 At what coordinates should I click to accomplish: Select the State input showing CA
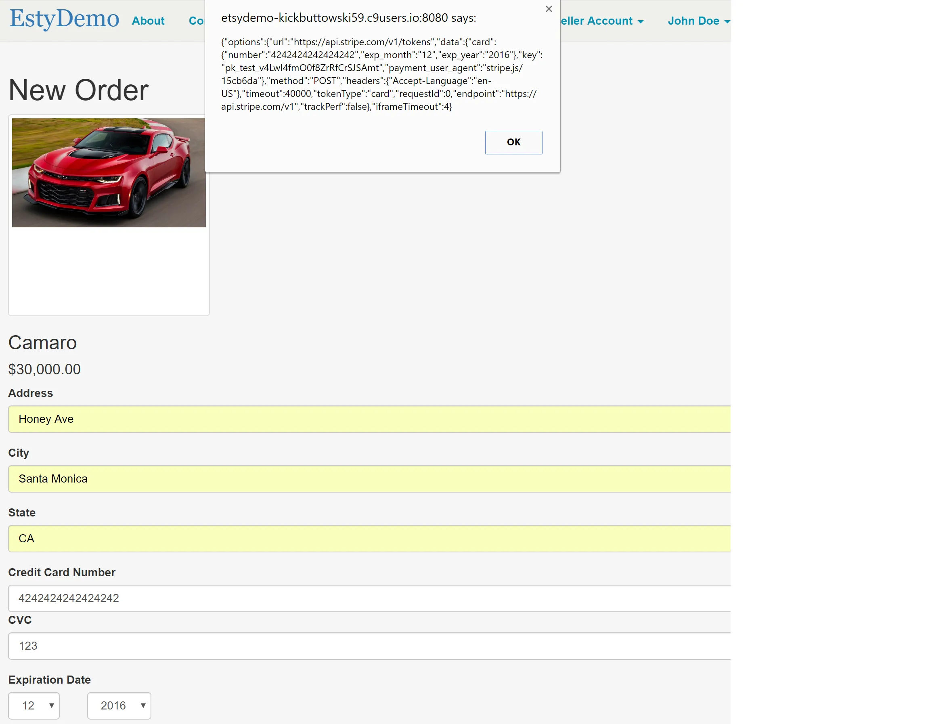click(x=369, y=538)
